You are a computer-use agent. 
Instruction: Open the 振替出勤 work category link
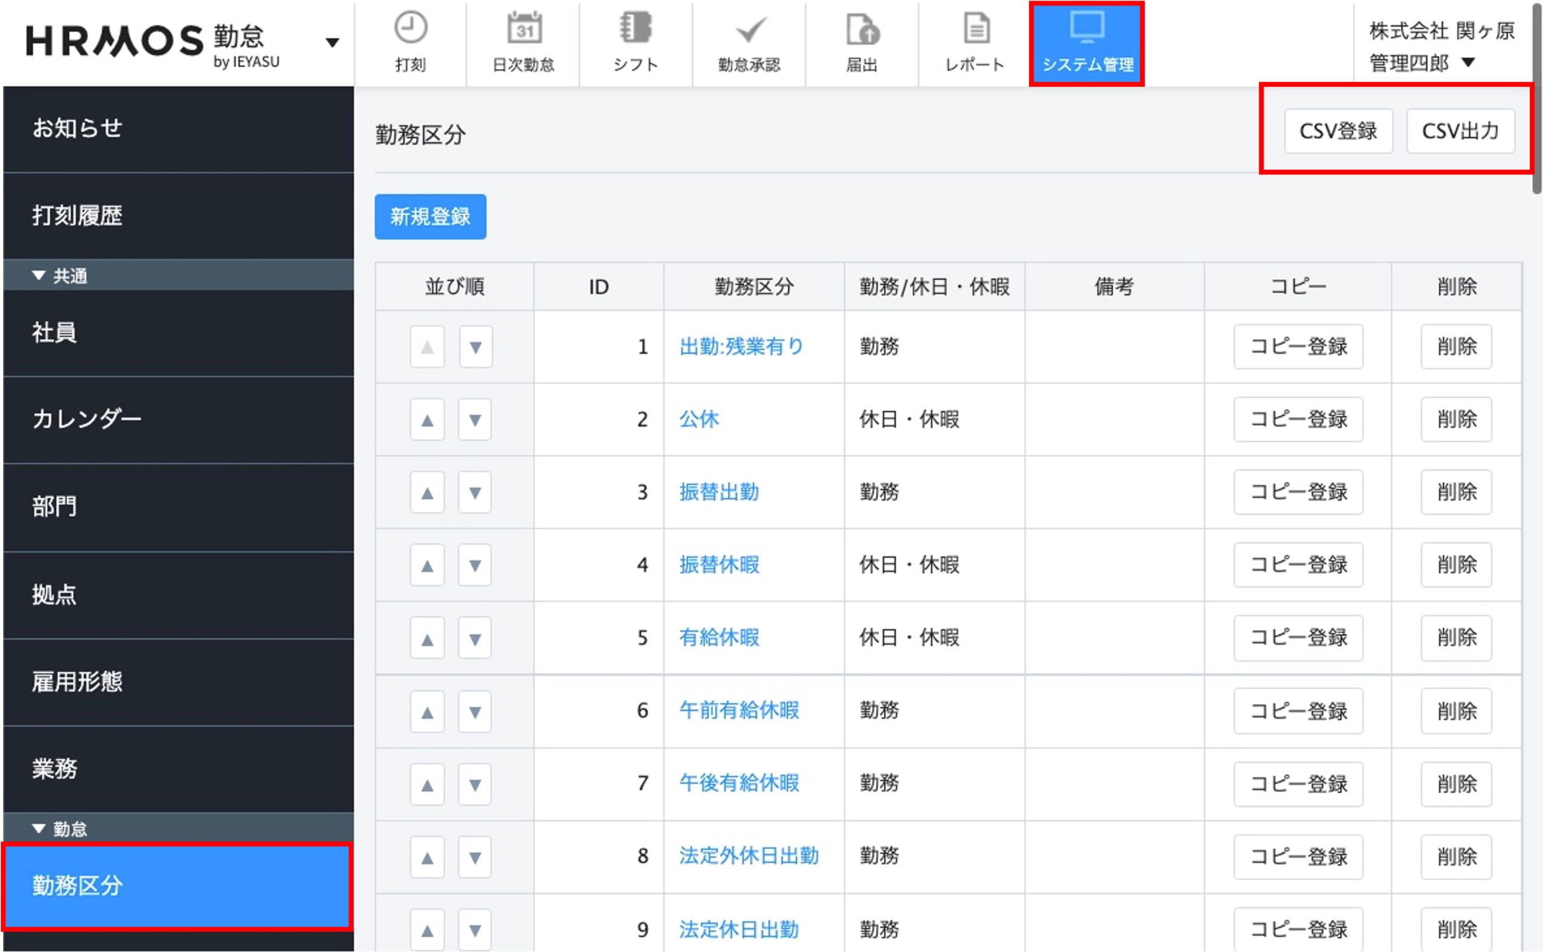pyautogui.click(x=718, y=492)
